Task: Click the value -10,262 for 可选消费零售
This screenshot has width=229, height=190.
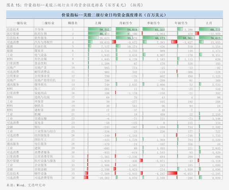Action: click(104, 178)
